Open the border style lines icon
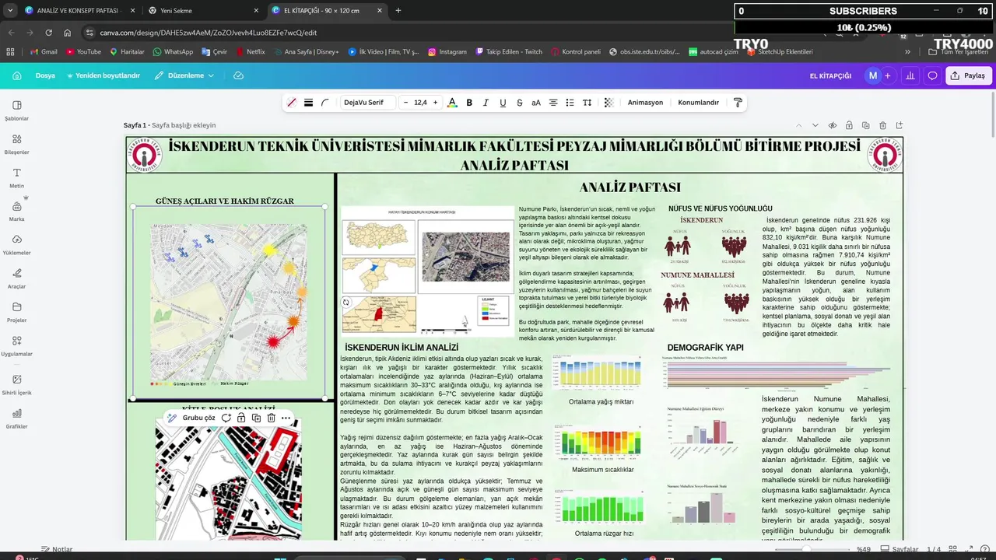This screenshot has width=996, height=560. coord(308,103)
